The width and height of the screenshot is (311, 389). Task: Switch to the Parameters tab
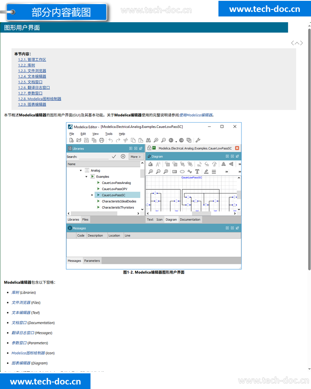[x=92, y=261]
